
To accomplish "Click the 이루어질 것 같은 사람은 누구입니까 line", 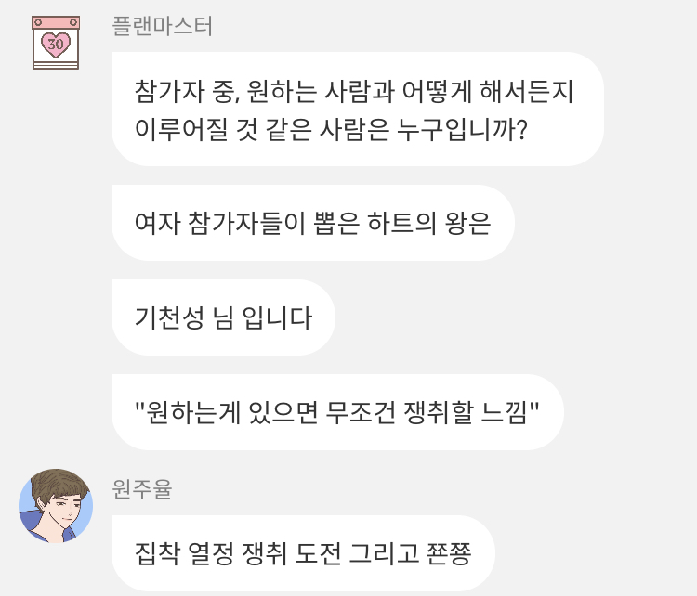I will [x=331, y=130].
